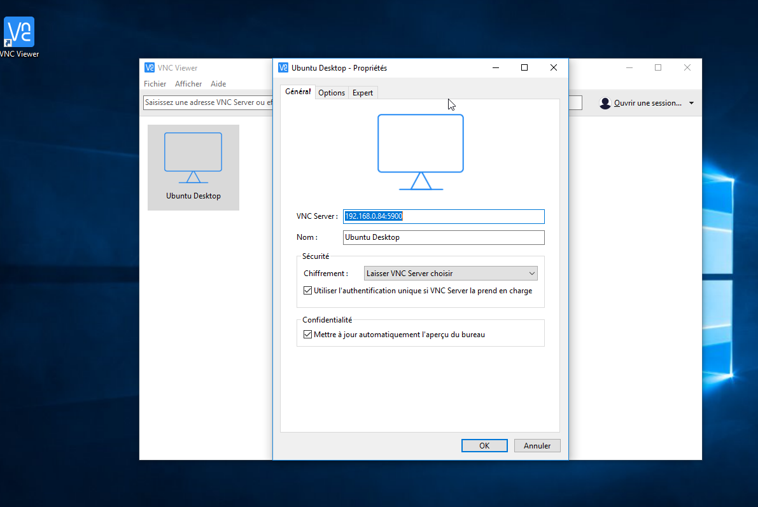Open the Afficher menu
Viewport: 758px width, 507px height.
(x=188, y=83)
